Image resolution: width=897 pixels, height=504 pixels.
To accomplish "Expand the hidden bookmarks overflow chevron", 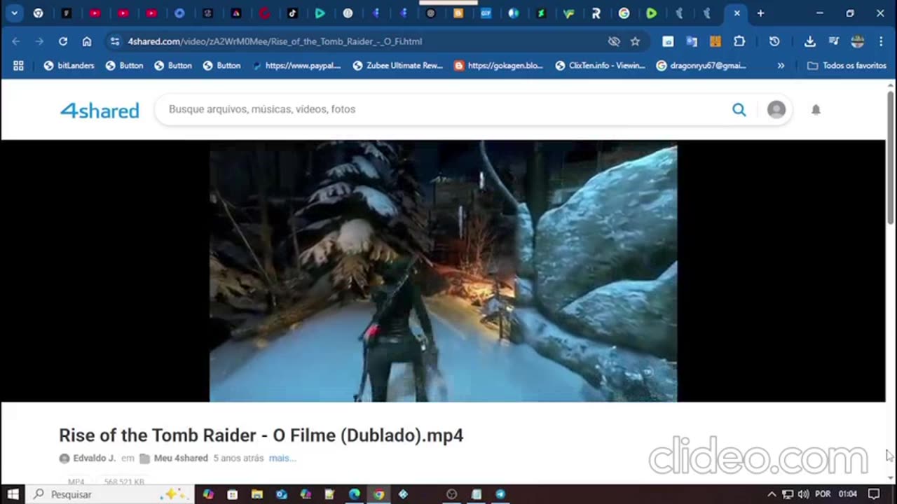I will (x=781, y=65).
